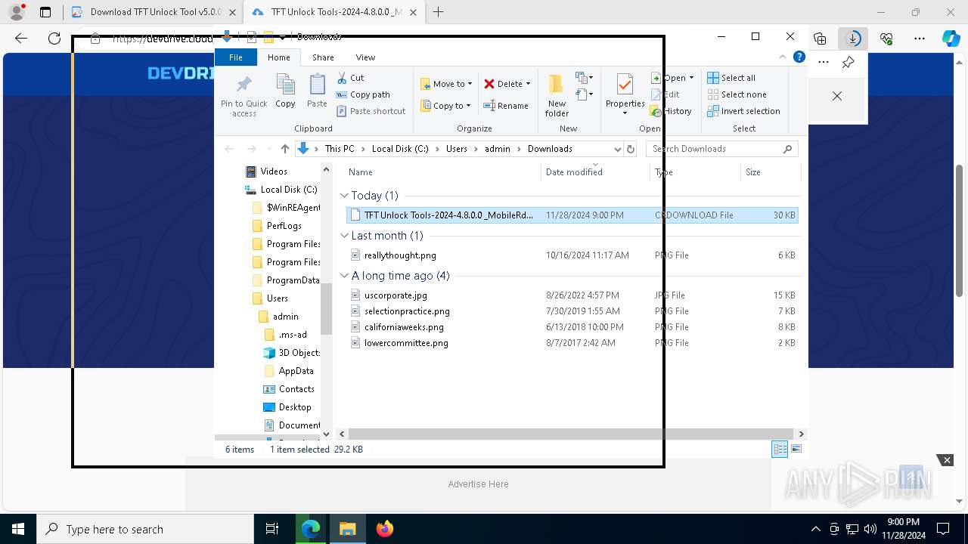
Task: Pin the Edge downloads flyout
Action: coord(848,62)
